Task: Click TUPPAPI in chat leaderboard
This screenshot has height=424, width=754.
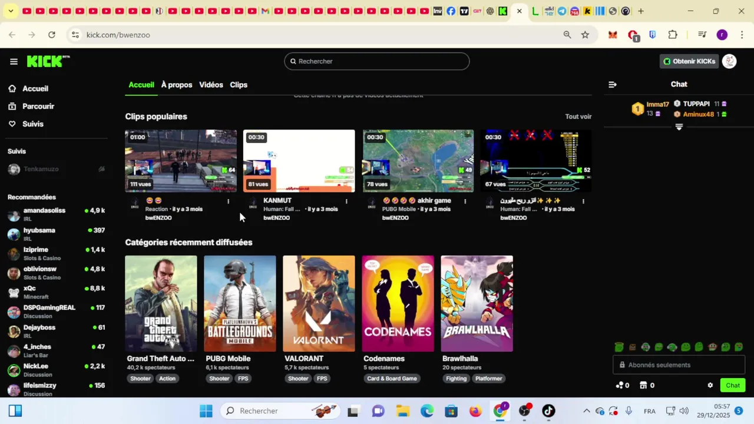Action: tap(696, 104)
